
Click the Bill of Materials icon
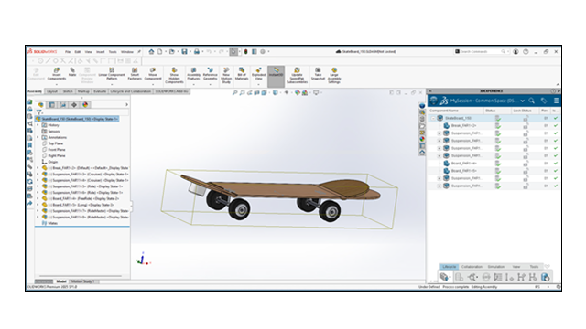coord(242,74)
